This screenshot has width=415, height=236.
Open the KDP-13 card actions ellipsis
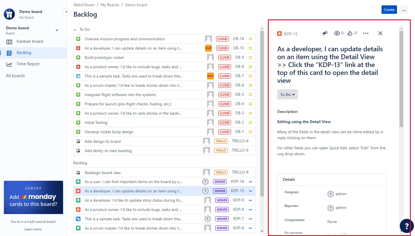[366, 33]
